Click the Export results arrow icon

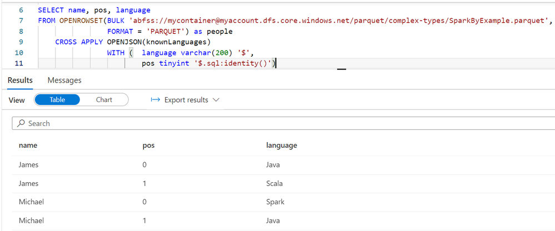tap(156, 100)
